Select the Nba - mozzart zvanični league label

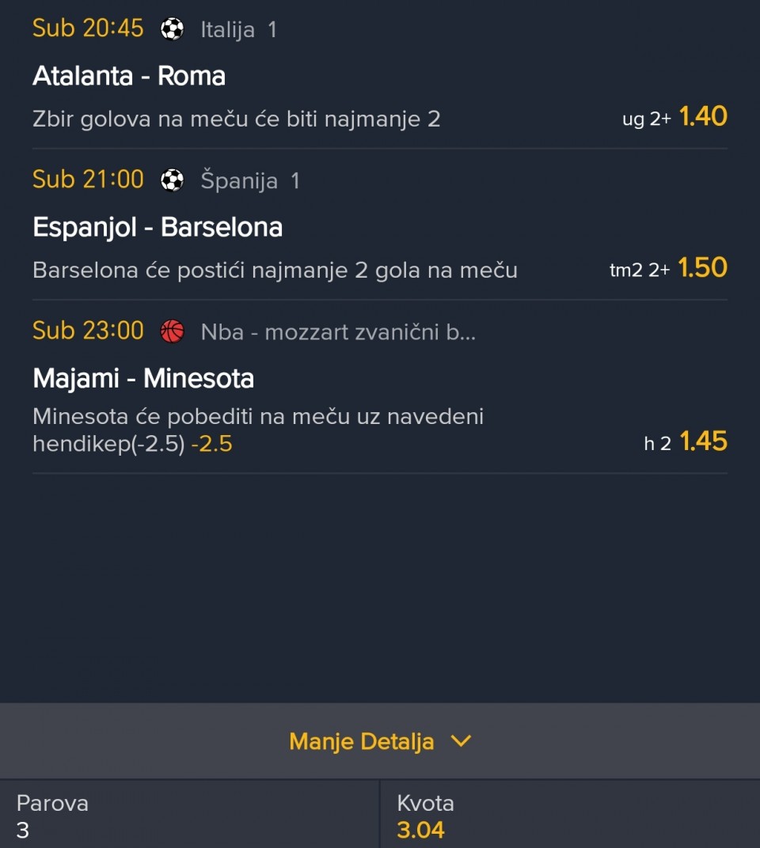coord(338,332)
